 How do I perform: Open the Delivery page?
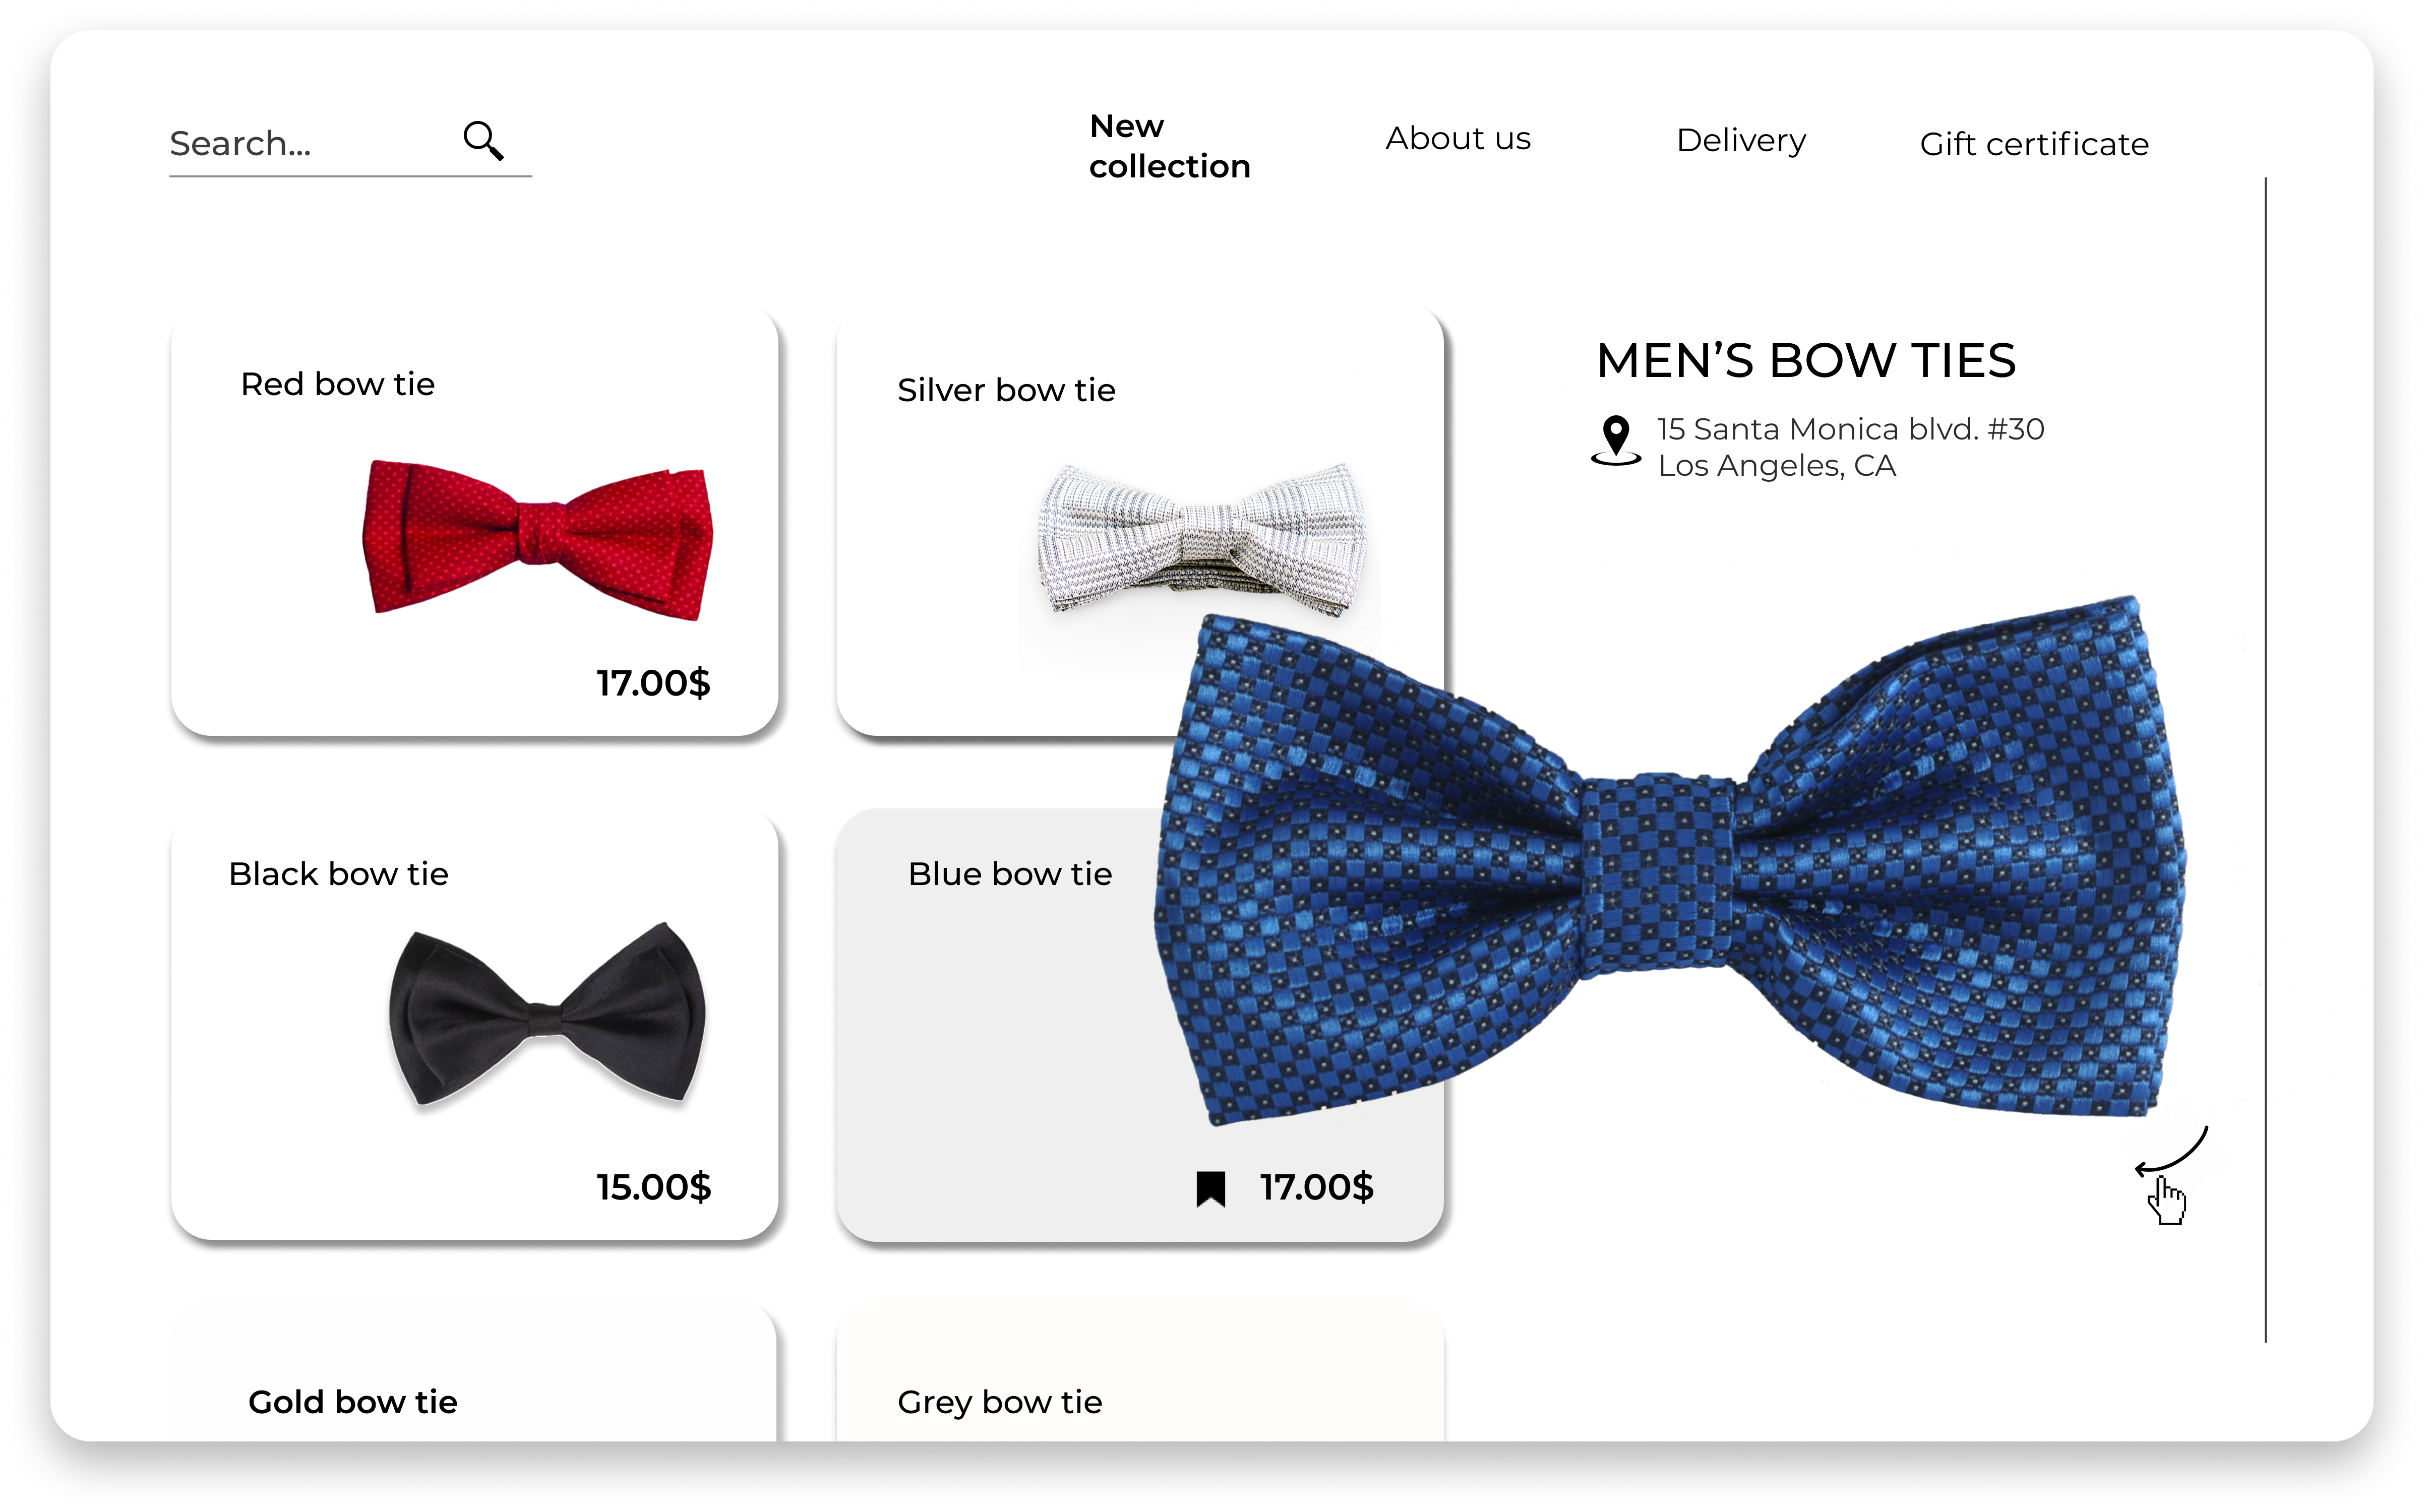pos(1741,141)
